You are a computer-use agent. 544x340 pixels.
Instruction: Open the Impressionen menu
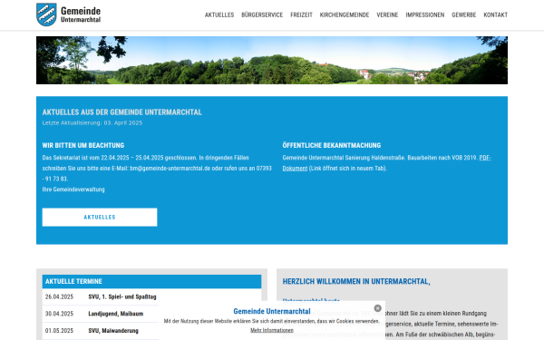425,15
